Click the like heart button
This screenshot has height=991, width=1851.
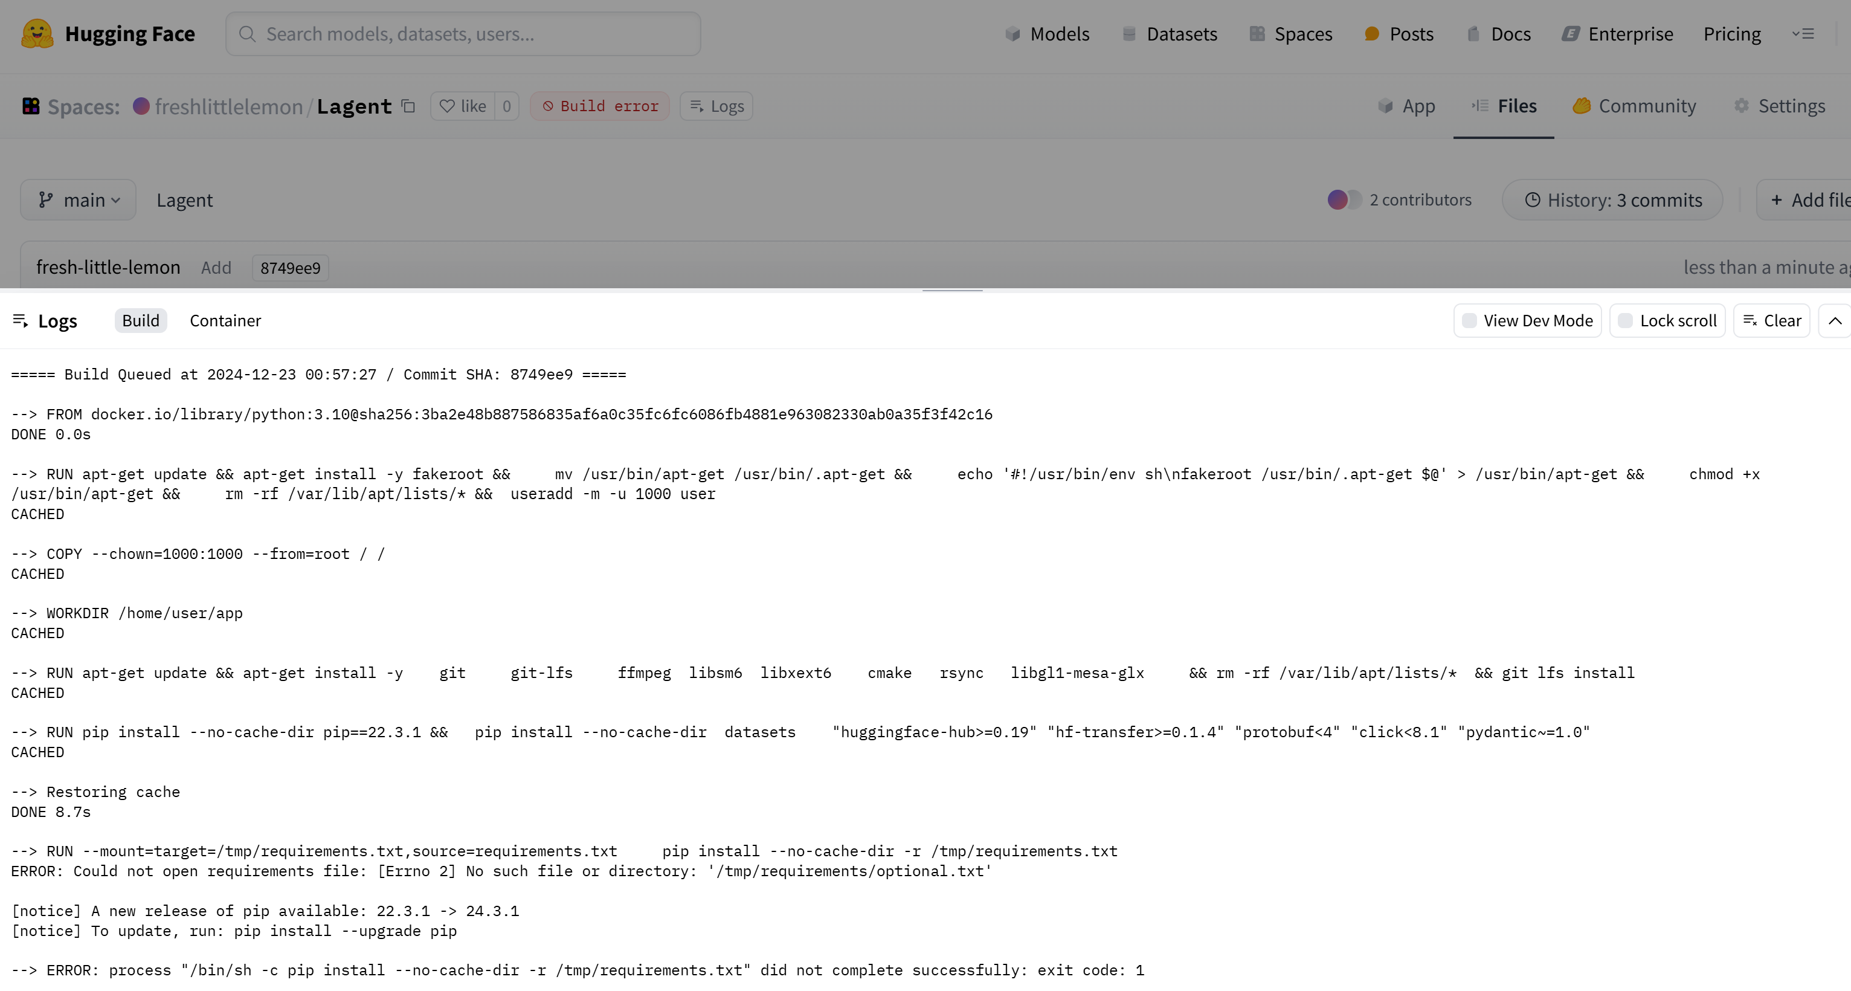[x=463, y=106]
